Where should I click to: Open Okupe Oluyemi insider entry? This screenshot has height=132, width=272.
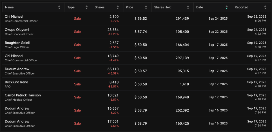click(17, 30)
